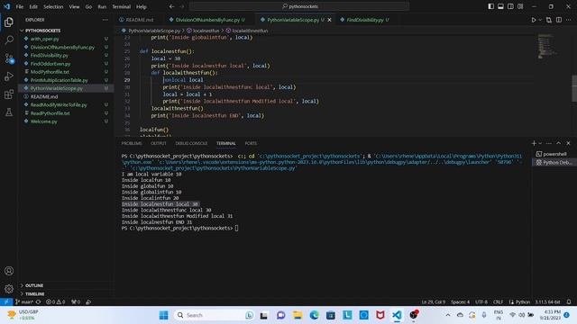
Task: Change the UTF-8 encoding in status bar
Action: pos(481,302)
